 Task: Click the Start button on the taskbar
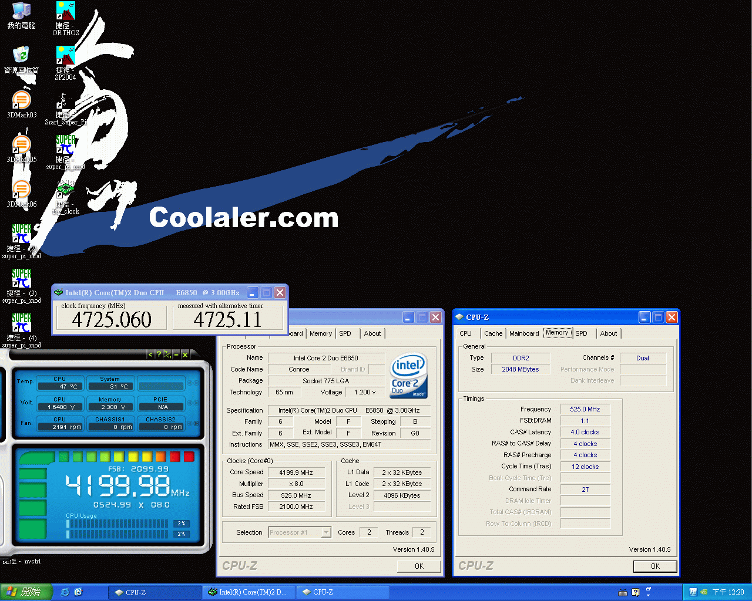tap(26, 592)
